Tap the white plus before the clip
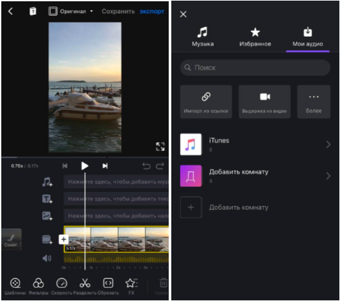340x301 pixels. point(64,239)
